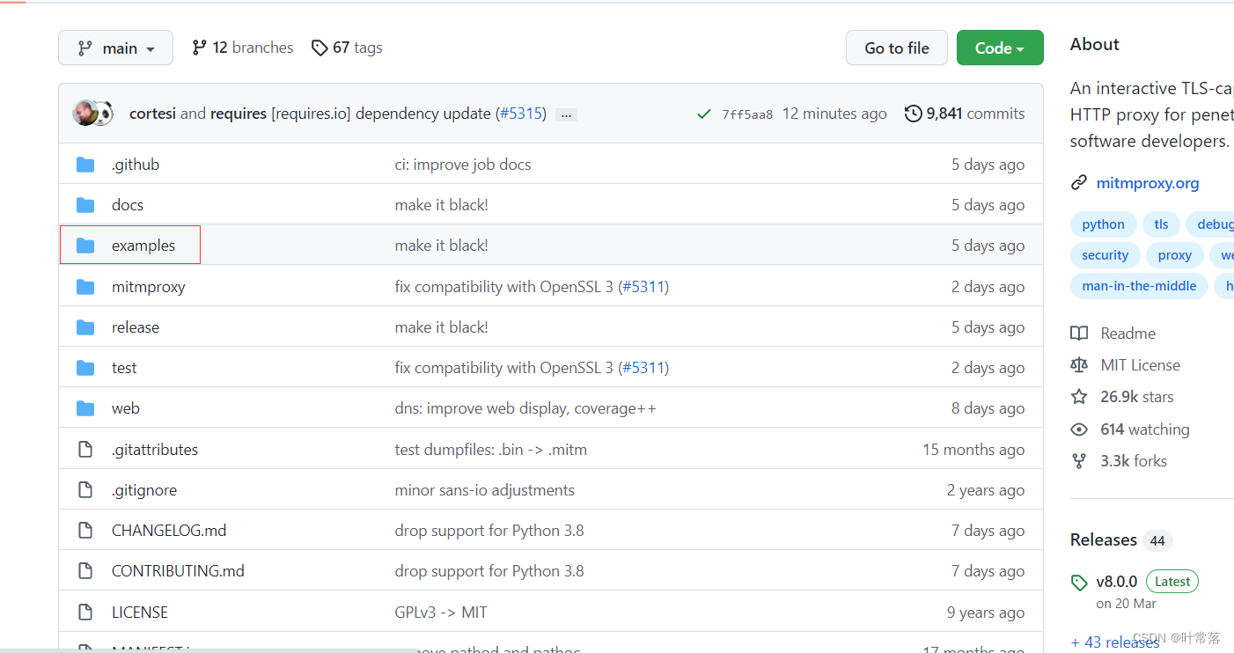Open the cortesi author name link

(153, 114)
